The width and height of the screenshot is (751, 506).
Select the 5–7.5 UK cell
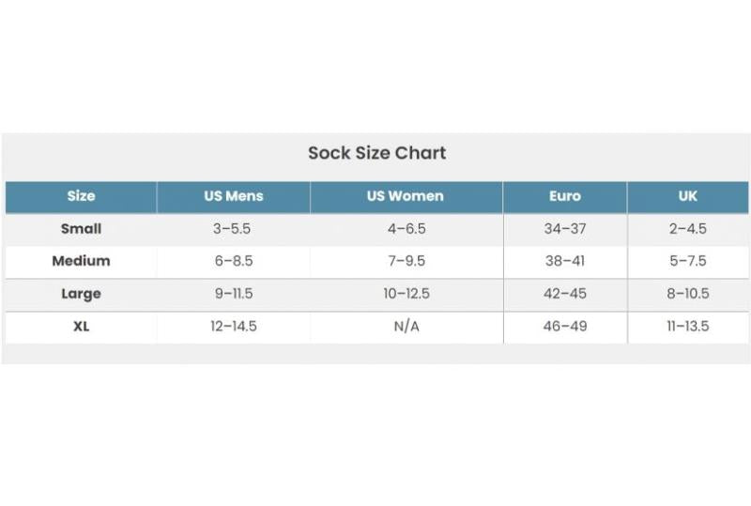click(688, 261)
